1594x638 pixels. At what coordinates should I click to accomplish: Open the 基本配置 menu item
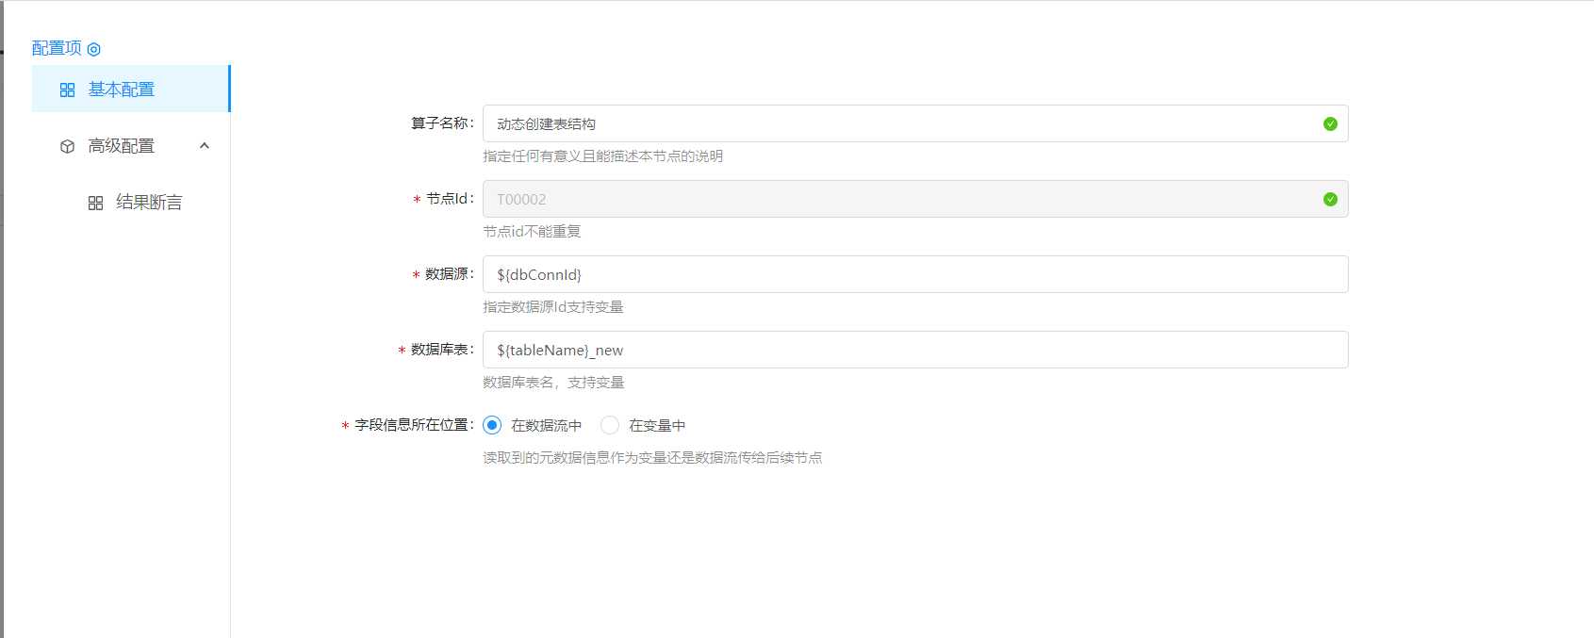point(122,90)
